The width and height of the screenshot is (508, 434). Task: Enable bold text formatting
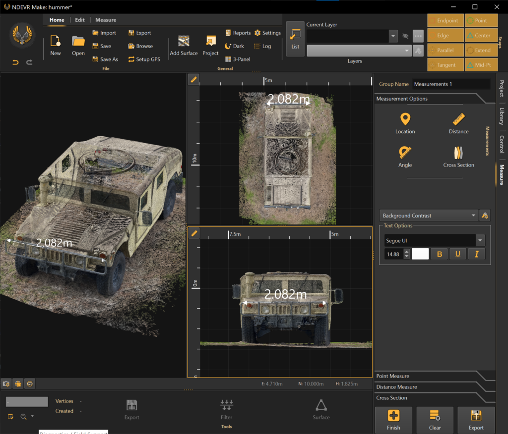pyautogui.click(x=439, y=253)
